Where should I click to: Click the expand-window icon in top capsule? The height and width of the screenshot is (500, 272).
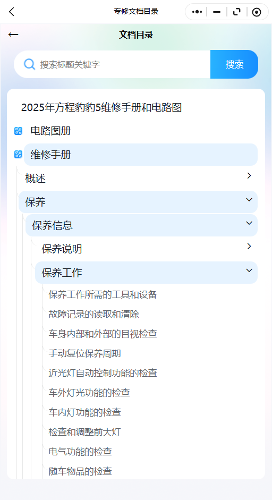pyautogui.click(x=236, y=12)
